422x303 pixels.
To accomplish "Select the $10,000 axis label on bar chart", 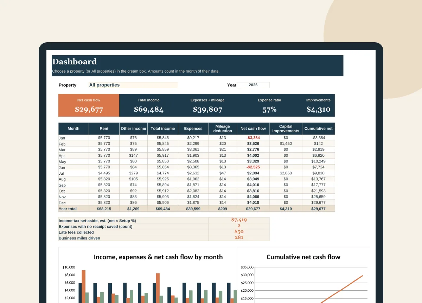I will click(69, 267).
